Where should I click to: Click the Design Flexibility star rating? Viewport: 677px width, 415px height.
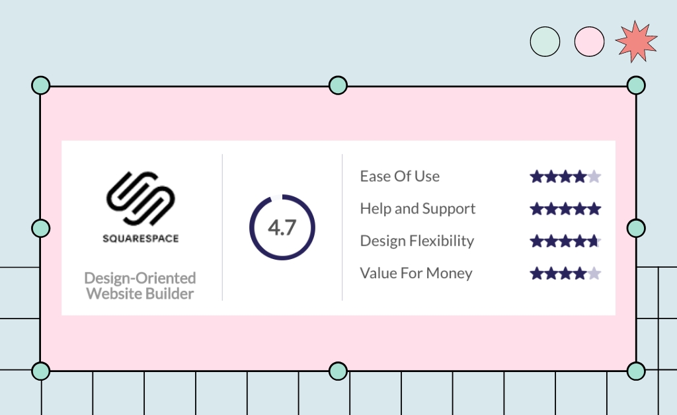click(x=565, y=241)
